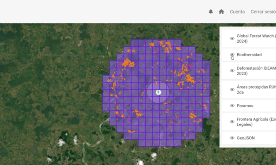276x165 pixels.
Task: Select the Global Forest Watch label
Action: pyautogui.click(x=256, y=39)
